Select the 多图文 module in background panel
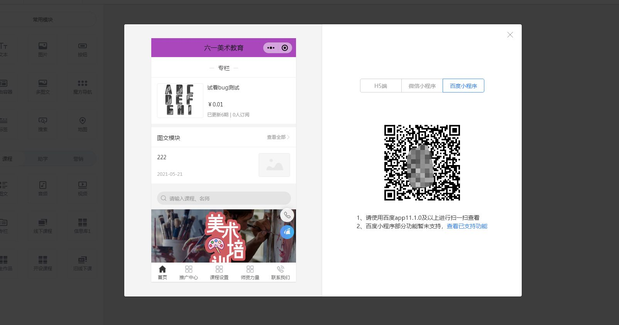 [x=43, y=87]
